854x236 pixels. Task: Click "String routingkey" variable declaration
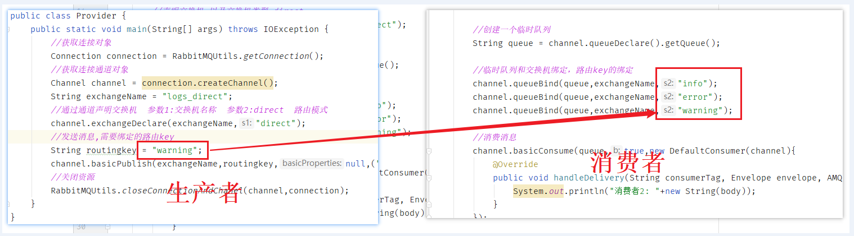[93, 150]
